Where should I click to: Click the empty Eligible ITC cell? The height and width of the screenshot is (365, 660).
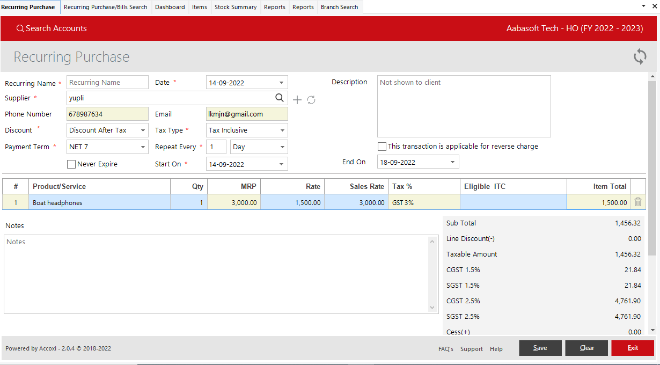(x=514, y=202)
